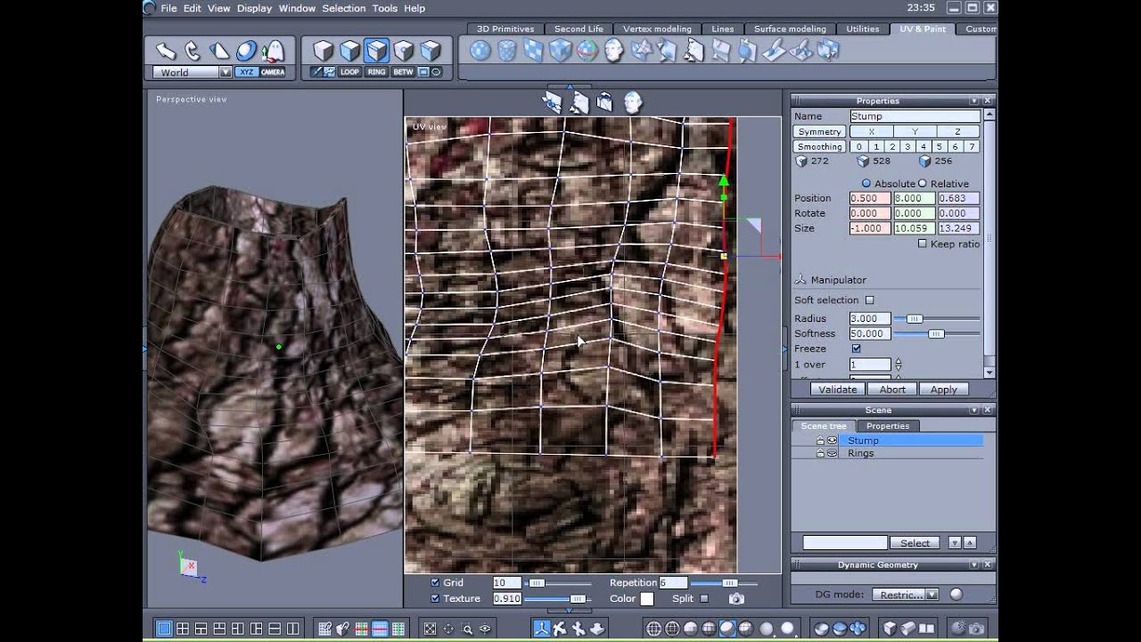Screen dimensions: 1141x642
Task: Switch to the Surface modeling tab
Action: coord(790,29)
